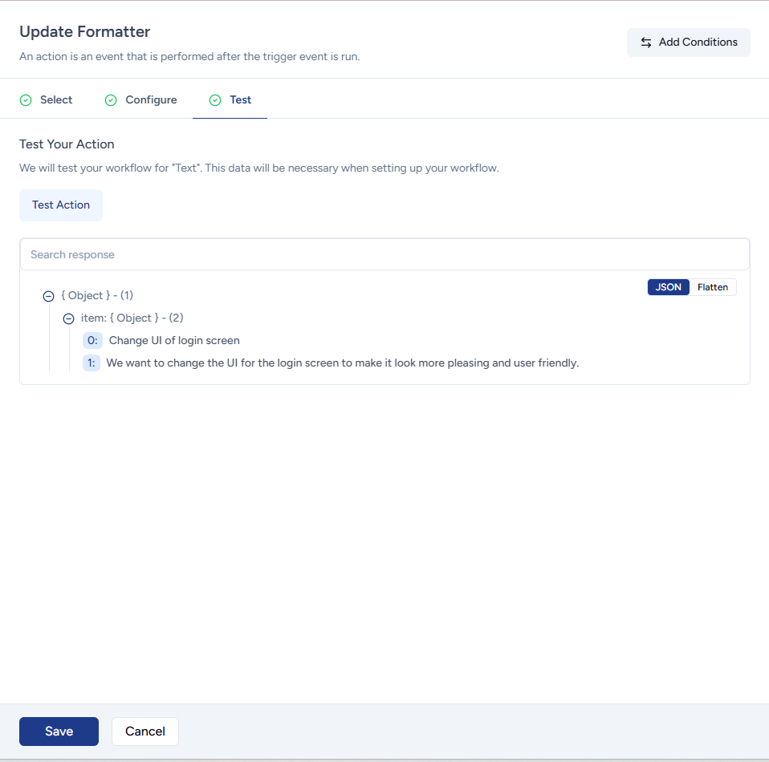Click the "Change UI of login screen" value

coord(174,340)
